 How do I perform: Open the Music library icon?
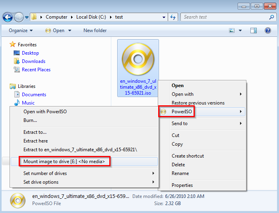tap(17, 103)
